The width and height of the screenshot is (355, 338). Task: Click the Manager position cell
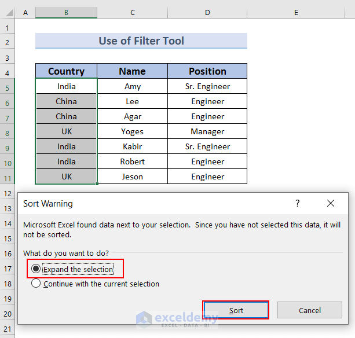coord(207,131)
